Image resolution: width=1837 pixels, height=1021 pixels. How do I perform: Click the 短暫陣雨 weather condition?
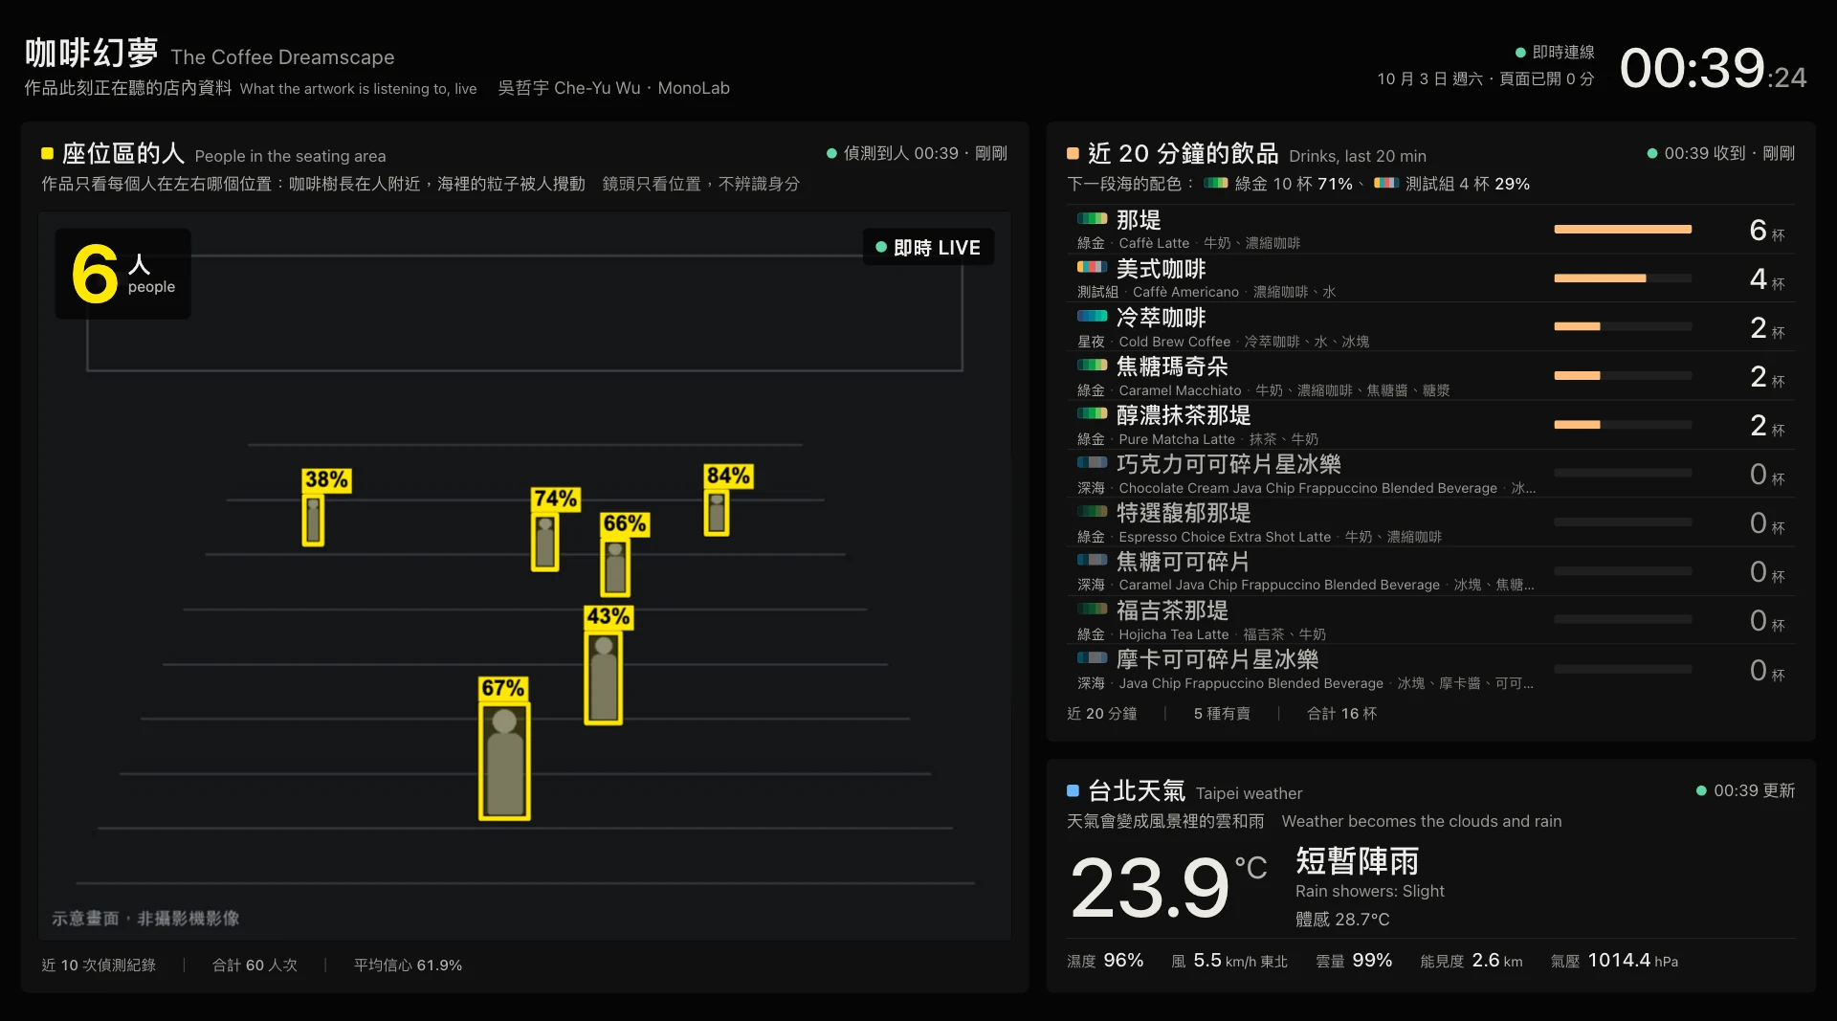tap(1357, 861)
